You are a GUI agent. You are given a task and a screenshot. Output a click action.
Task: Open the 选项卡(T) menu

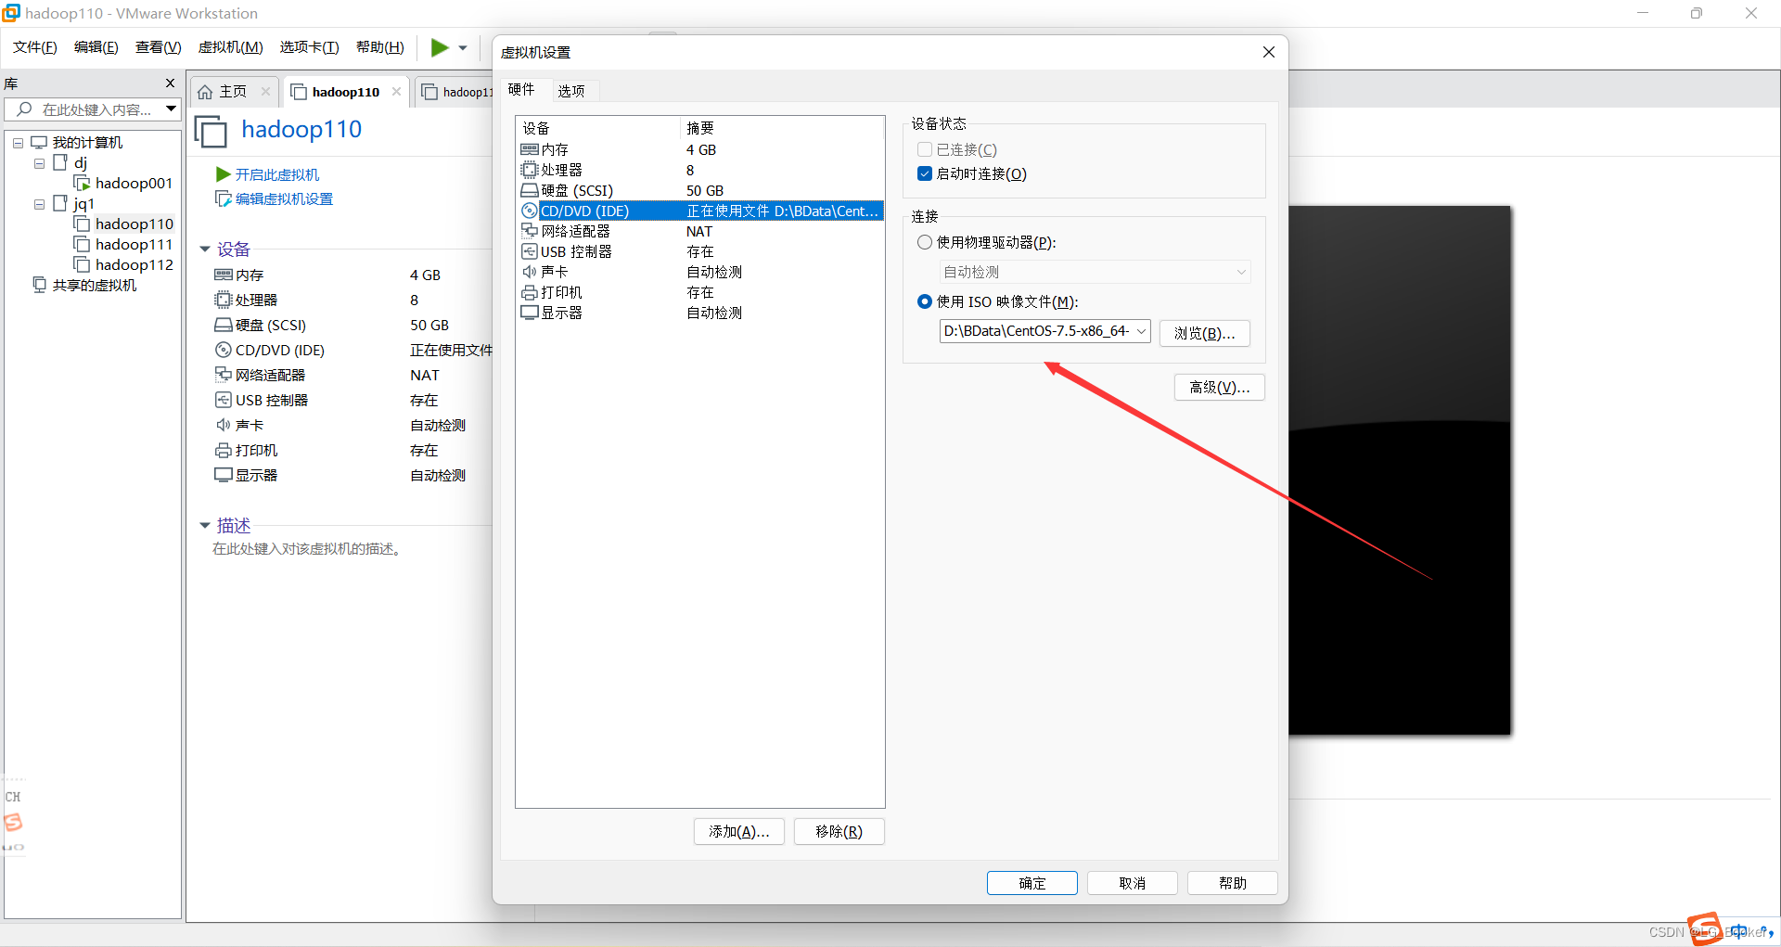tap(310, 47)
